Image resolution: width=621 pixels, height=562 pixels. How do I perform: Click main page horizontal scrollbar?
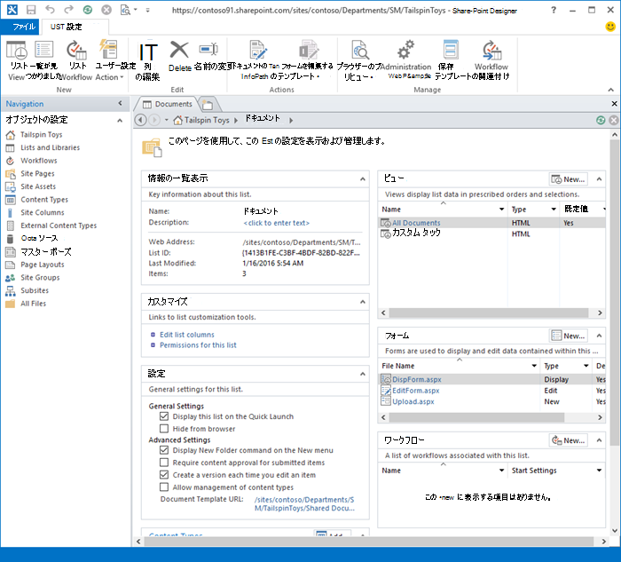tap(368, 541)
